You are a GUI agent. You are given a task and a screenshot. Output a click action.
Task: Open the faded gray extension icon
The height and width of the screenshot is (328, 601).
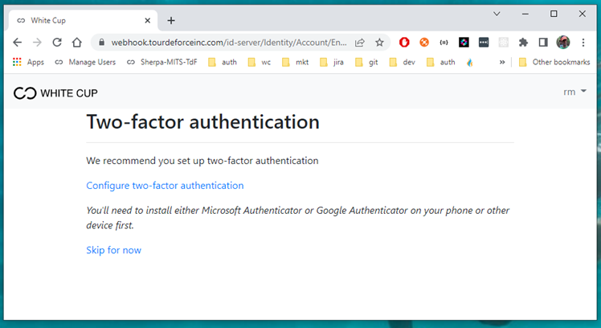click(504, 42)
